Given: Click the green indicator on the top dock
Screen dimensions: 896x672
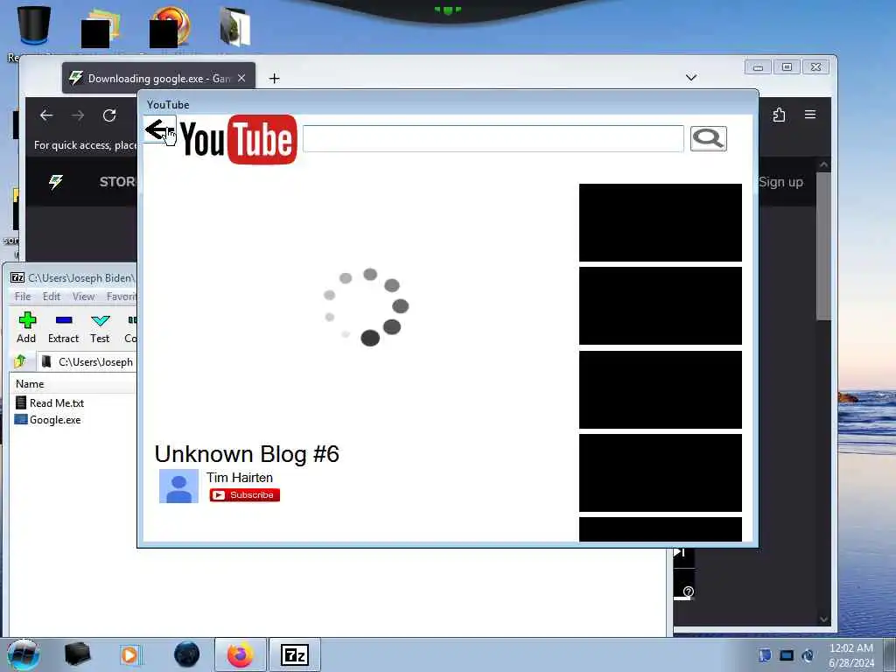Looking at the screenshot, I should (x=447, y=10).
